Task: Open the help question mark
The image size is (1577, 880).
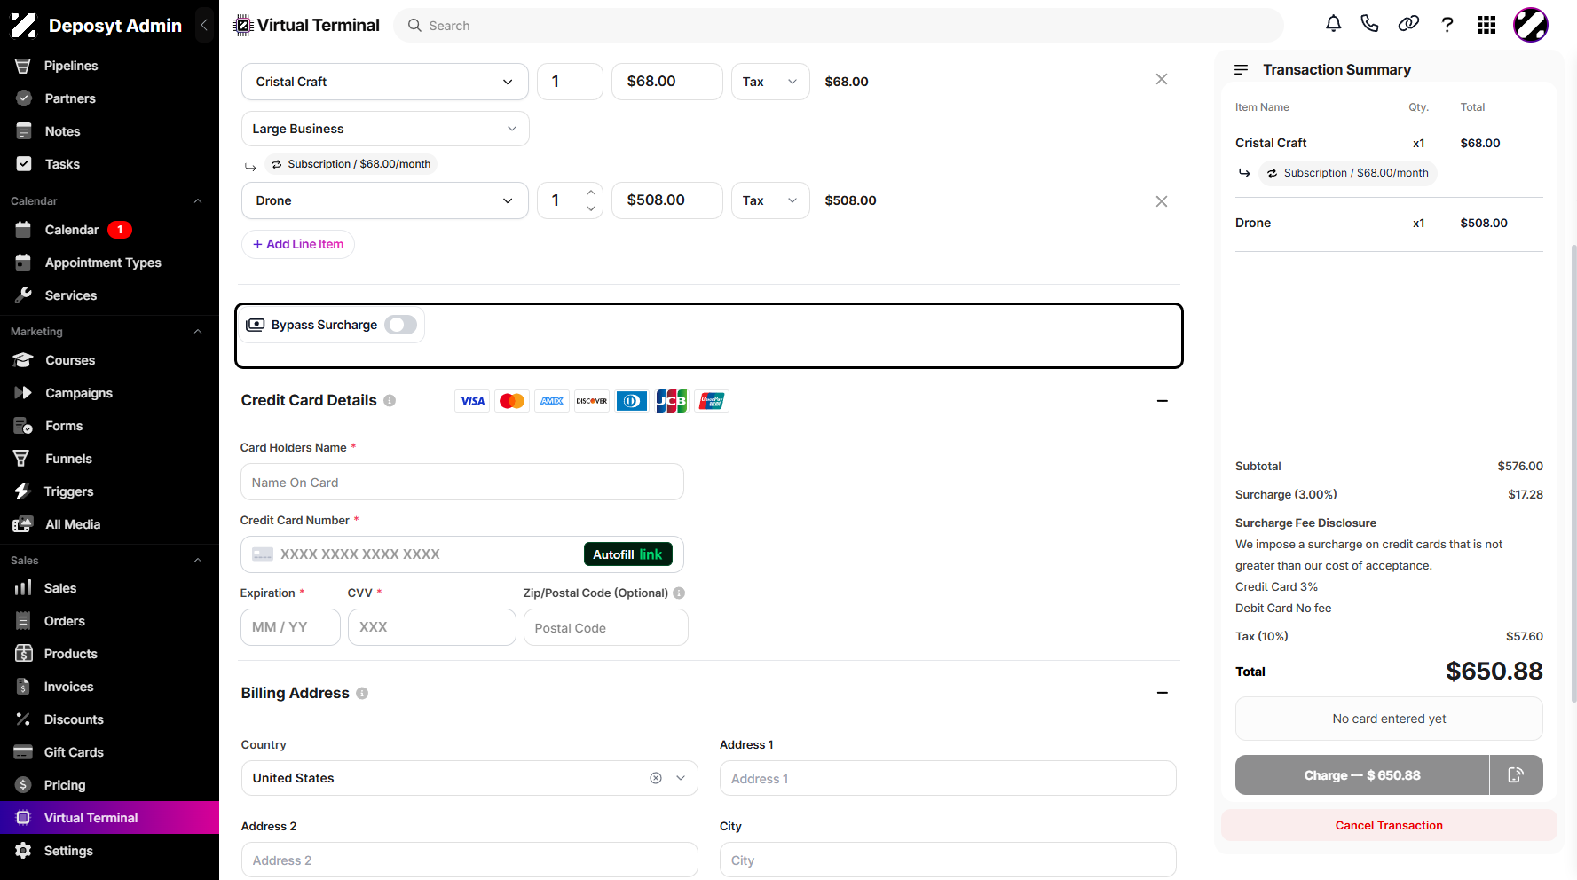Action: [1447, 25]
